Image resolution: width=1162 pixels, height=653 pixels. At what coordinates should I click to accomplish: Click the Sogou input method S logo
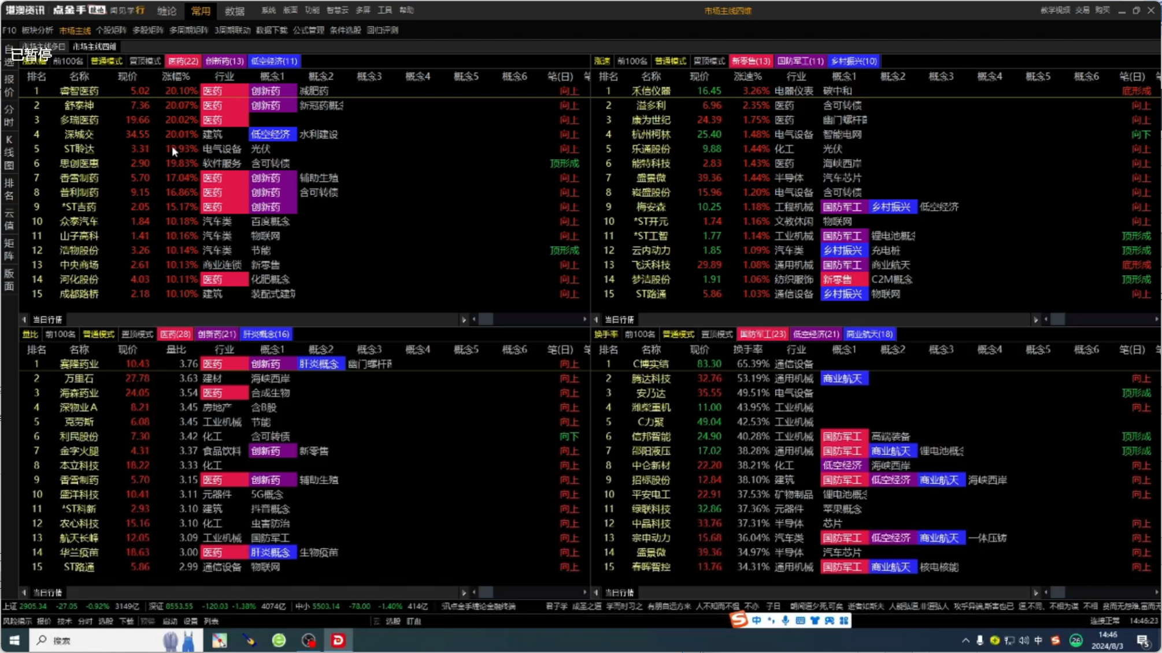tap(739, 620)
